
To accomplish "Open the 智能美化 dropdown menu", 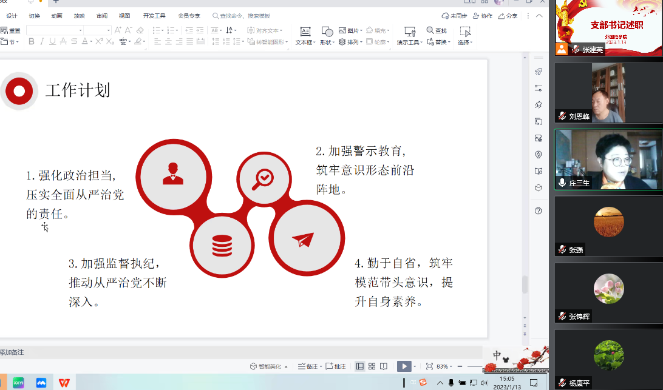I will [x=269, y=366].
